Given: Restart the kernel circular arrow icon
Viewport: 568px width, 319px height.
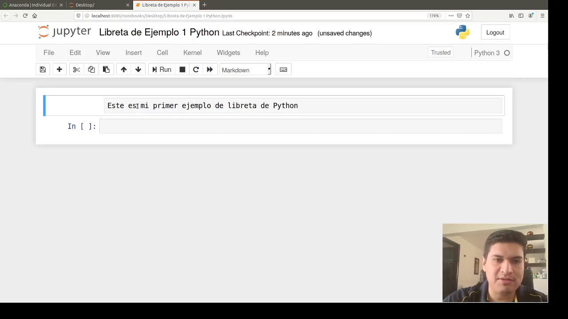Looking at the screenshot, I should pos(196,70).
